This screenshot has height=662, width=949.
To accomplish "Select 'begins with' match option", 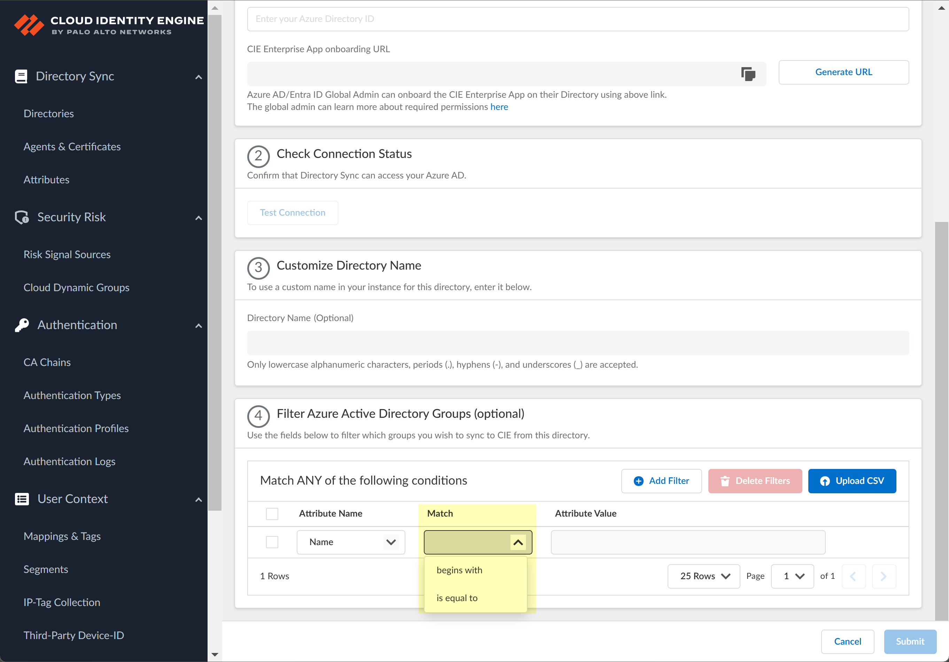I will pyautogui.click(x=459, y=570).
